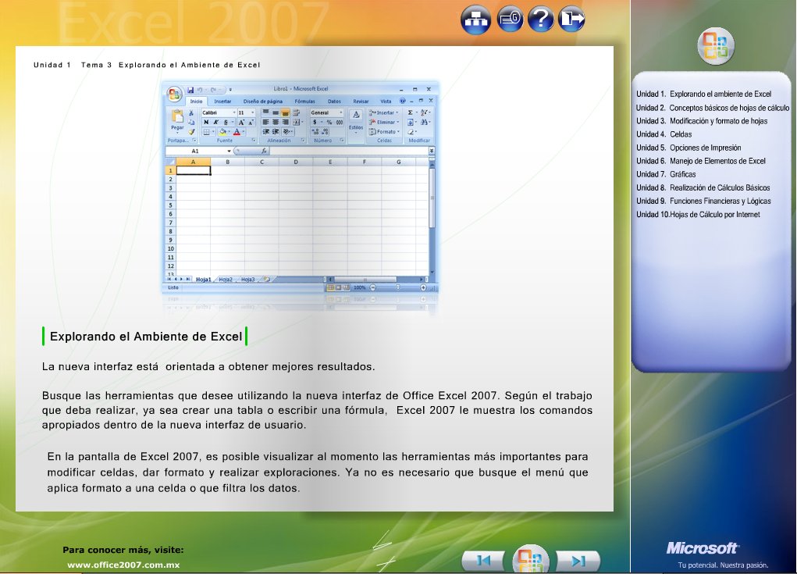Screen dimensions: 797x574
Task: Switch to the Diseño de página tab
Action: pos(263,102)
